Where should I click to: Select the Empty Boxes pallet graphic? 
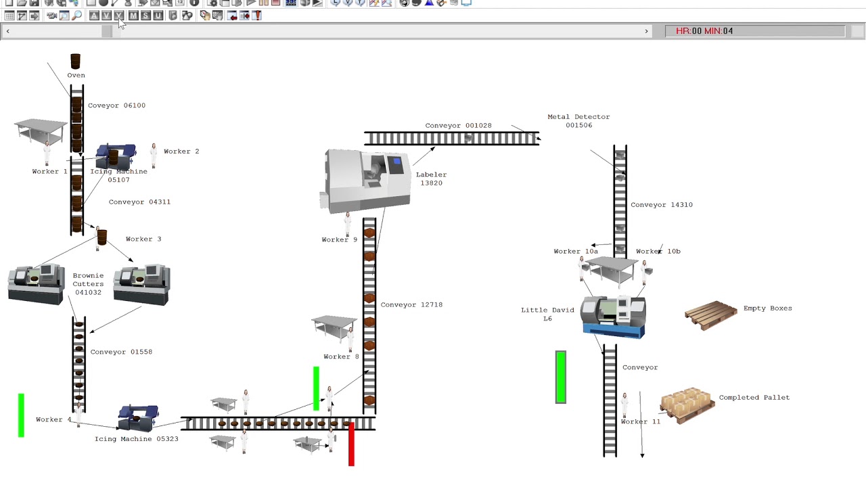(x=710, y=315)
